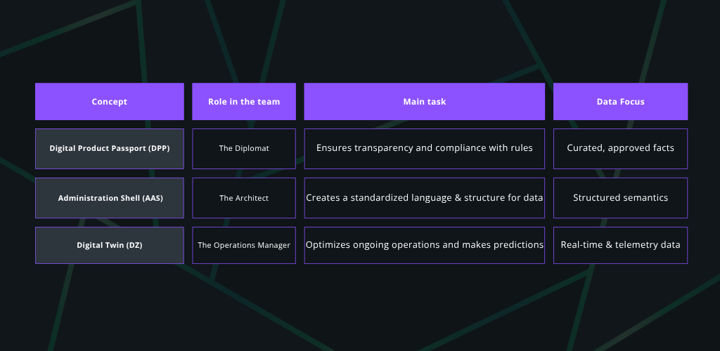This screenshot has width=720, height=351.
Task: Click the Main task column header
Action: pos(424,102)
